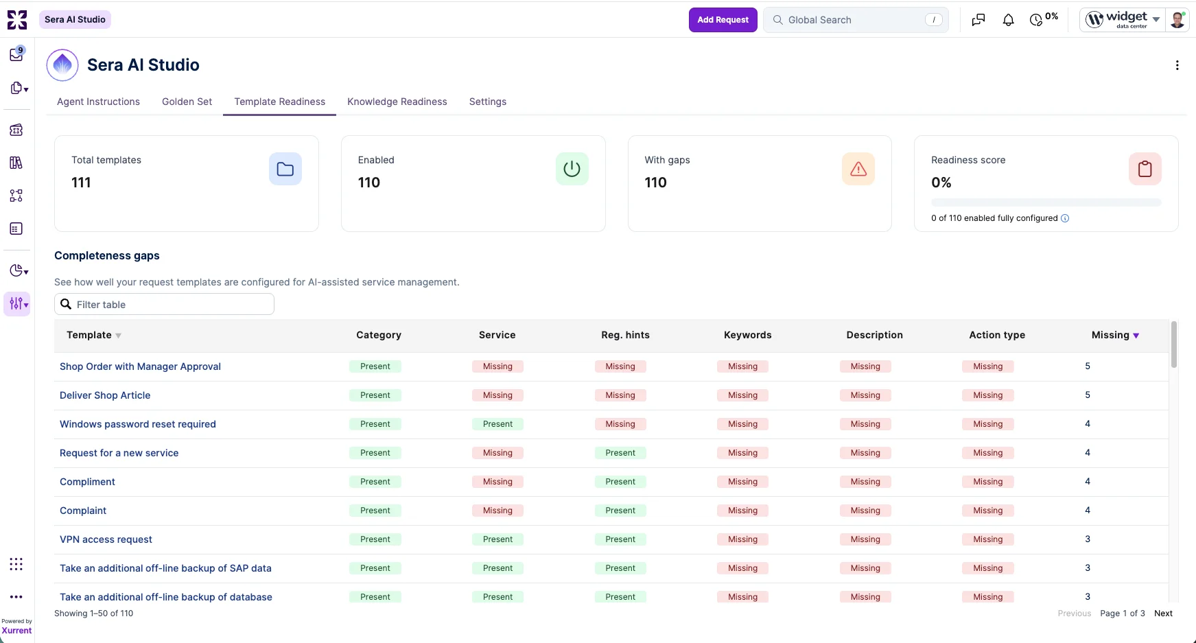Click the Add Request button
The width and height of the screenshot is (1196, 643).
[723, 20]
